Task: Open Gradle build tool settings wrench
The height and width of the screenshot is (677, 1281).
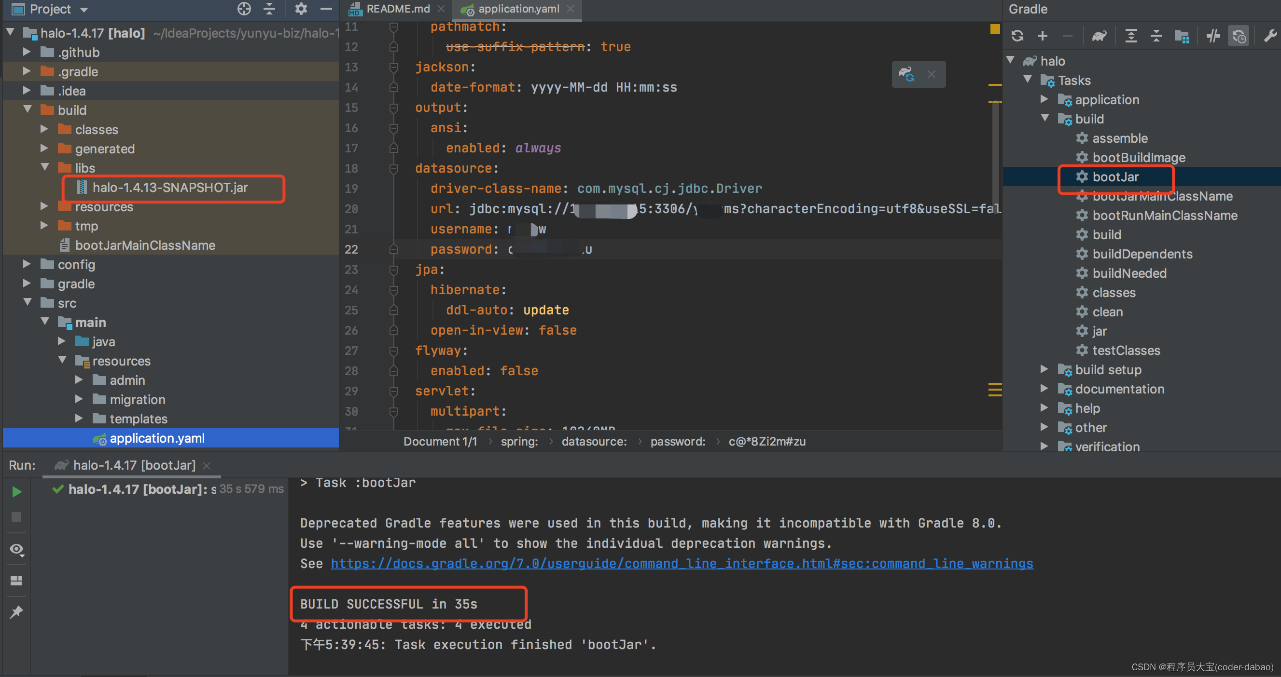Action: (x=1269, y=36)
